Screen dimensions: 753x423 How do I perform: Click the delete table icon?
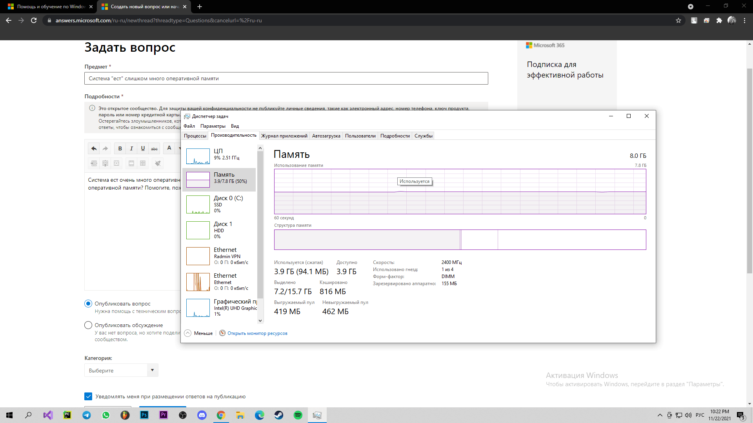116,163
